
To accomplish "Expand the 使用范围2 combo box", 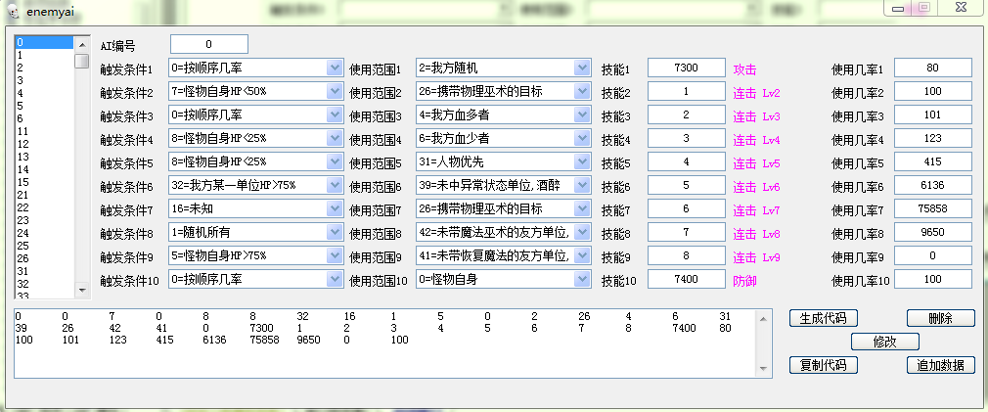I will [582, 91].
